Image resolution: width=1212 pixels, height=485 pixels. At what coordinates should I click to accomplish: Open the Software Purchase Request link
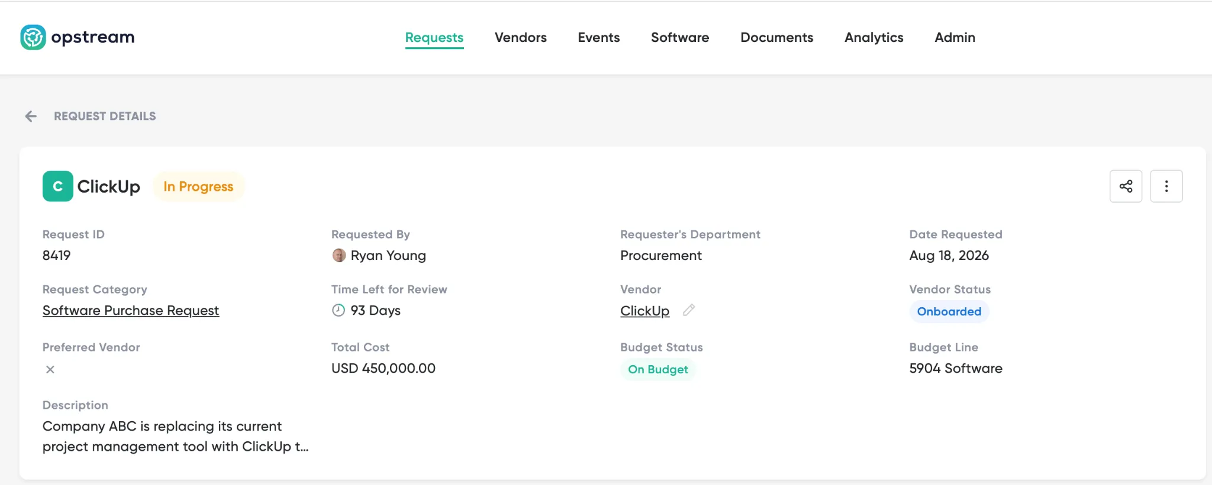131,310
